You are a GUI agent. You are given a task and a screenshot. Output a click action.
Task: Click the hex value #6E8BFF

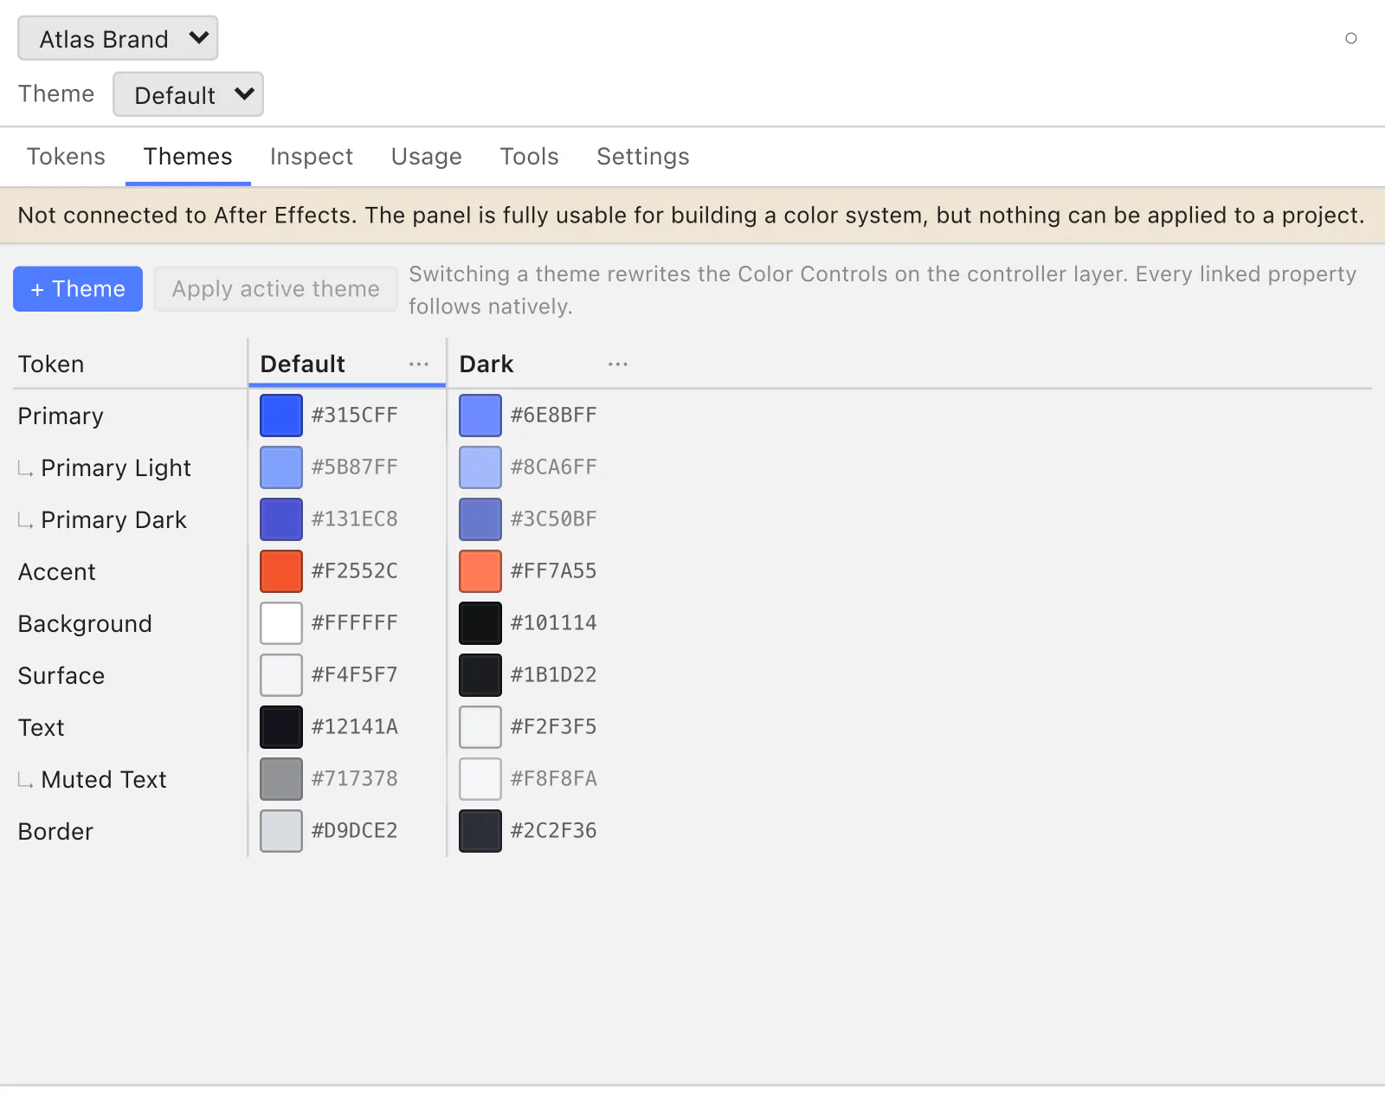click(x=554, y=415)
